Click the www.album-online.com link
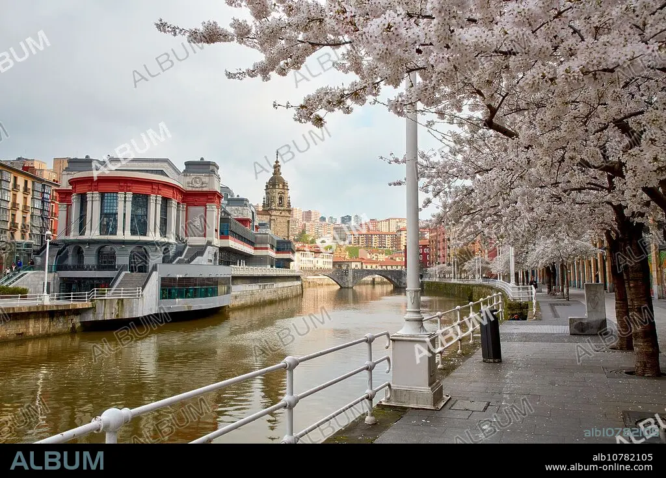666x478 pixels. click(598, 468)
